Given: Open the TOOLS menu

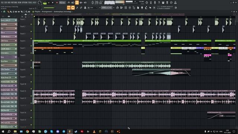Looking at the screenshot, I should tap(30, 3).
